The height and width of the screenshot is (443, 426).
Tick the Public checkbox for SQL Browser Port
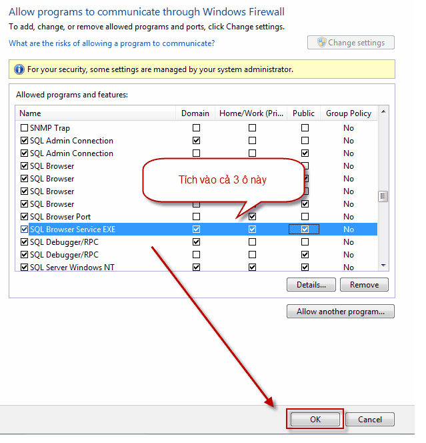305,217
